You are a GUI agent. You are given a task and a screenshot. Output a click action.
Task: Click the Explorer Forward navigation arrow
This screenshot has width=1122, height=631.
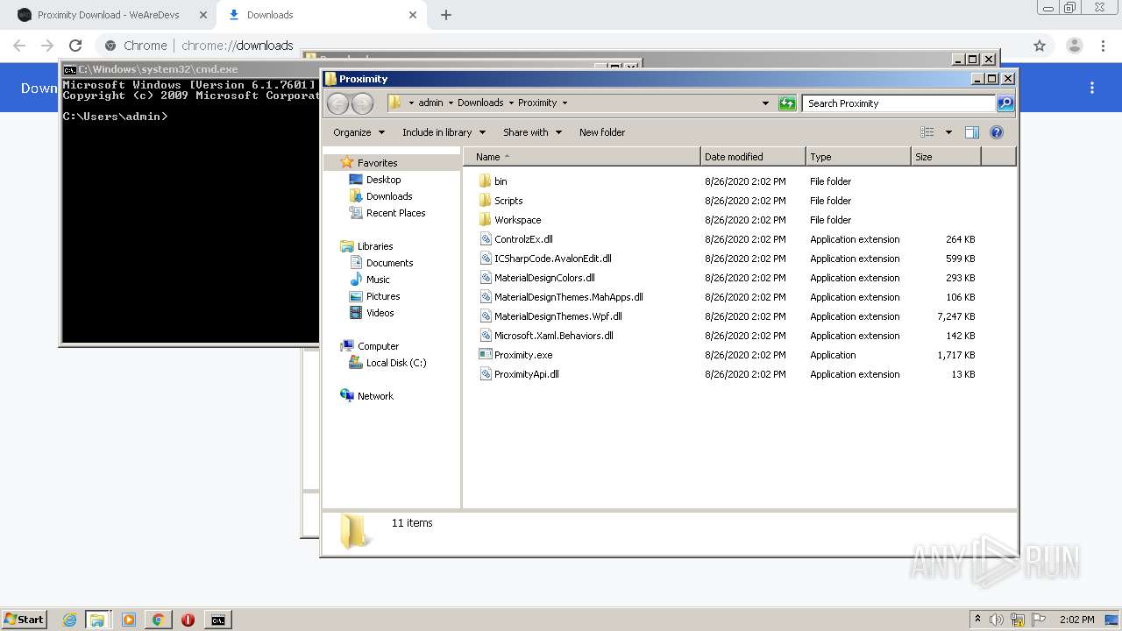362,103
